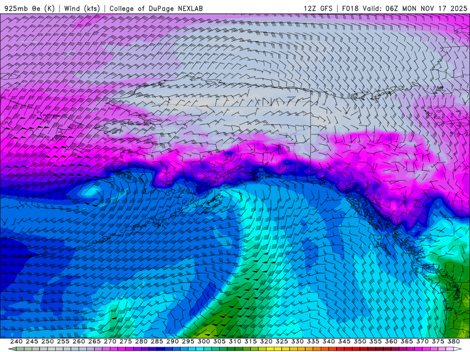
Task: Click the 365 colorbar label
Action: (x=407, y=341)
